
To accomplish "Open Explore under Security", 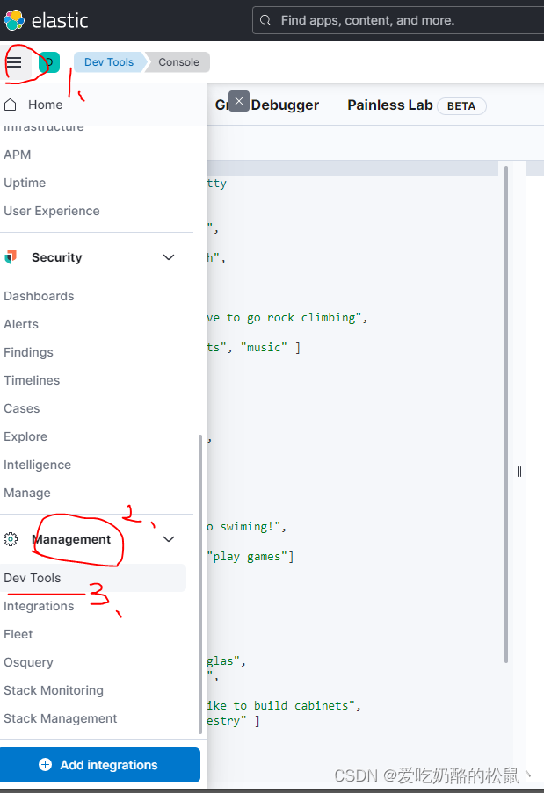I will [x=25, y=436].
